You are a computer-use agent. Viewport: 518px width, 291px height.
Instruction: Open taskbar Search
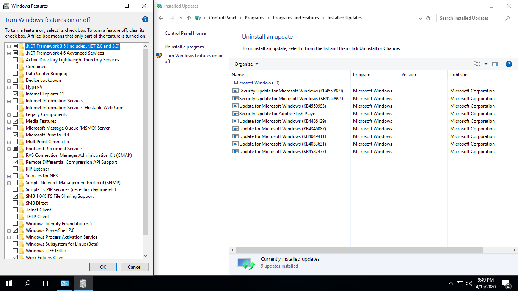pyautogui.click(x=27, y=283)
